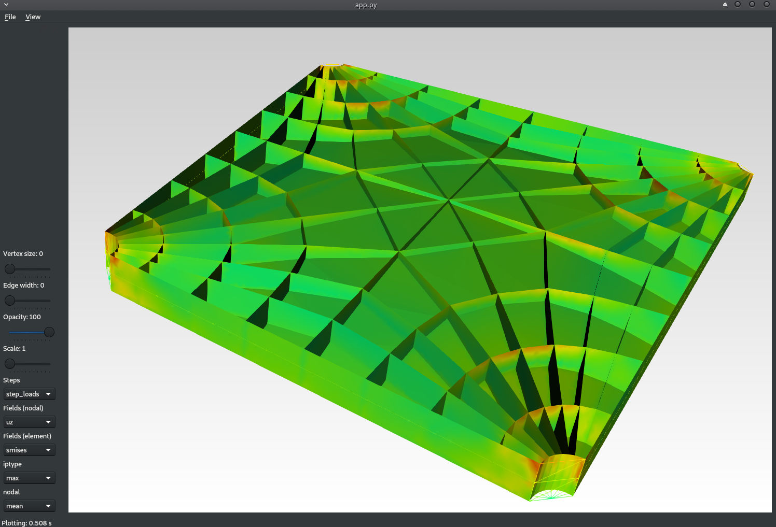The width and height of the screenshot is (776, 527).
Task: Open the File menu
Action: click(10, 17)
